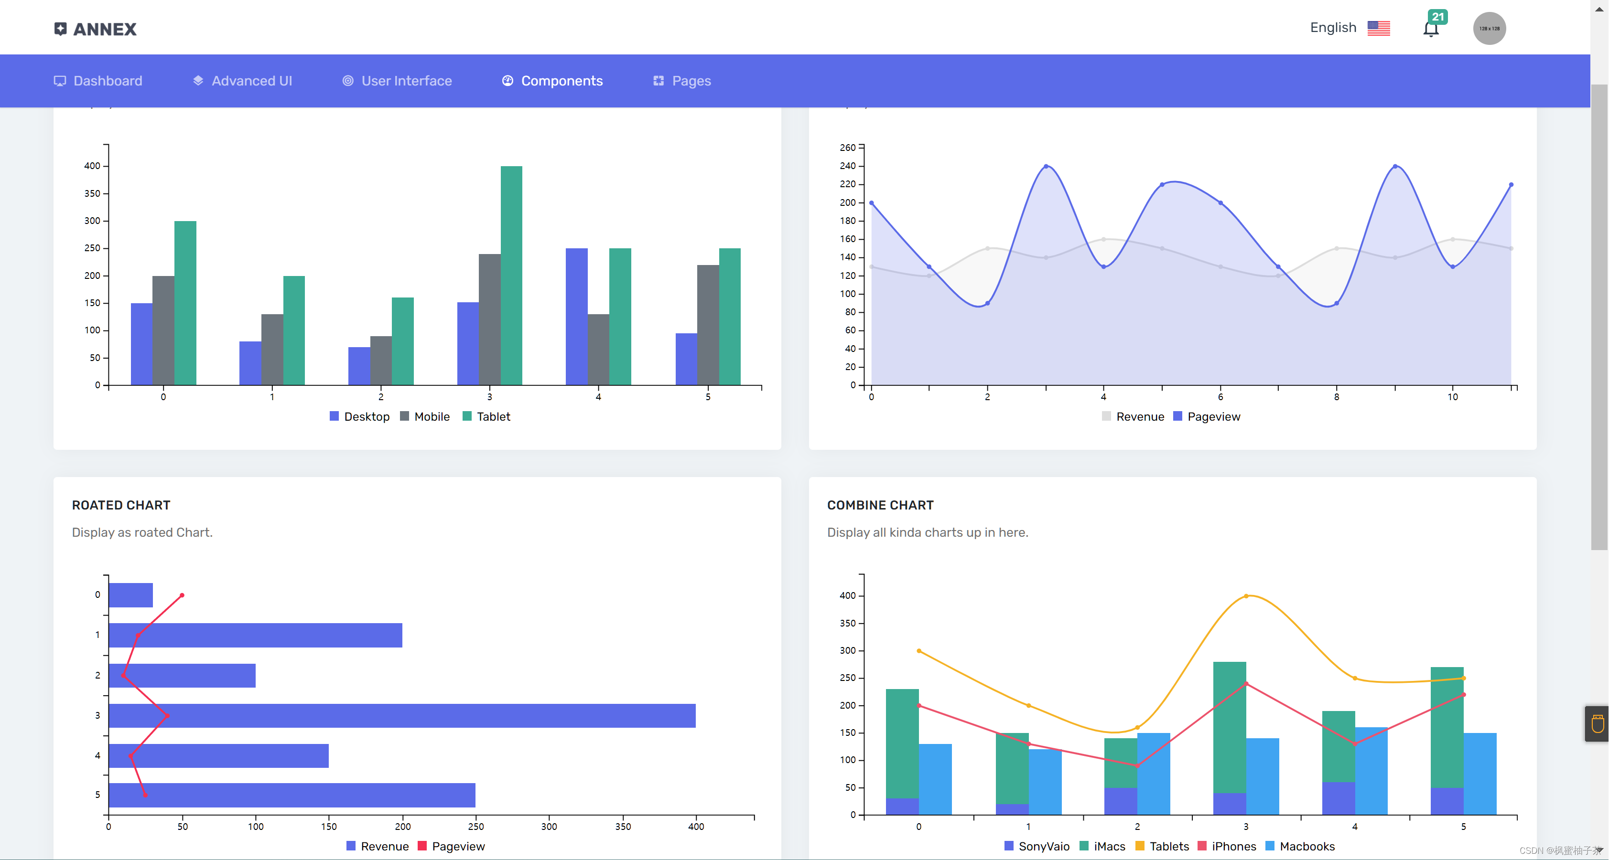Open the Pages menu
Screen dimensions: 1609x860
point(682,81)
